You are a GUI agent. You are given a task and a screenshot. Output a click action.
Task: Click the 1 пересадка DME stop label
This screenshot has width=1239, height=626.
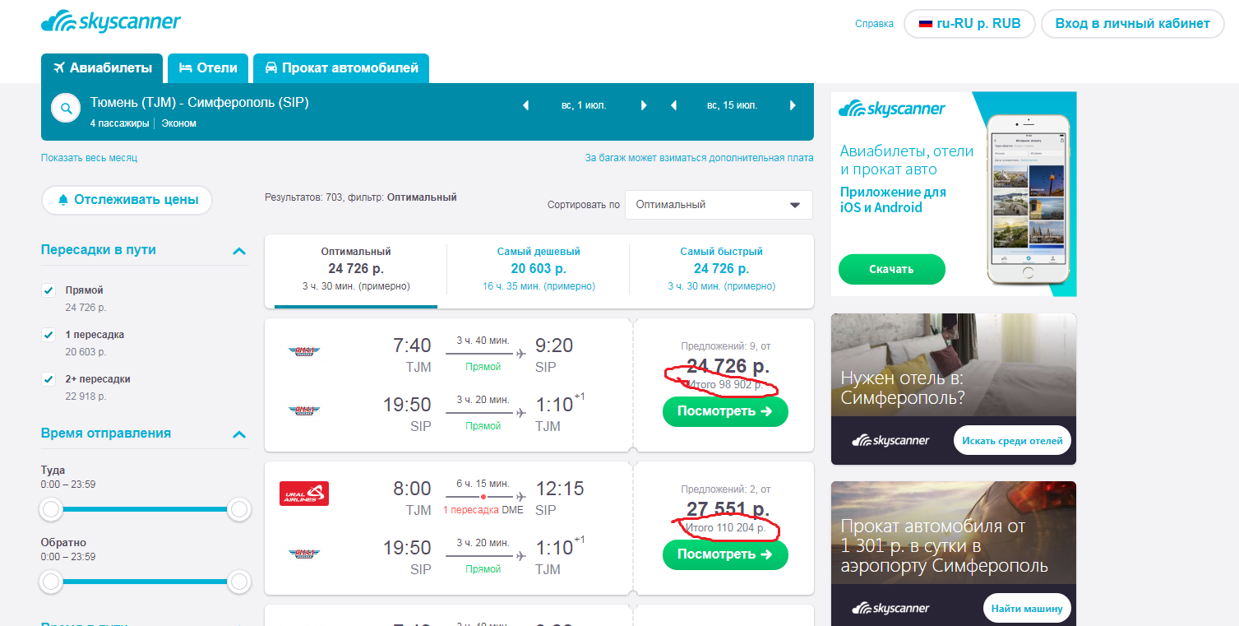coord(483,510)
